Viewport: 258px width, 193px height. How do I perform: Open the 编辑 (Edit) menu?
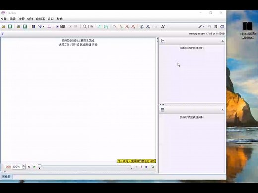[x=13, y=19]
